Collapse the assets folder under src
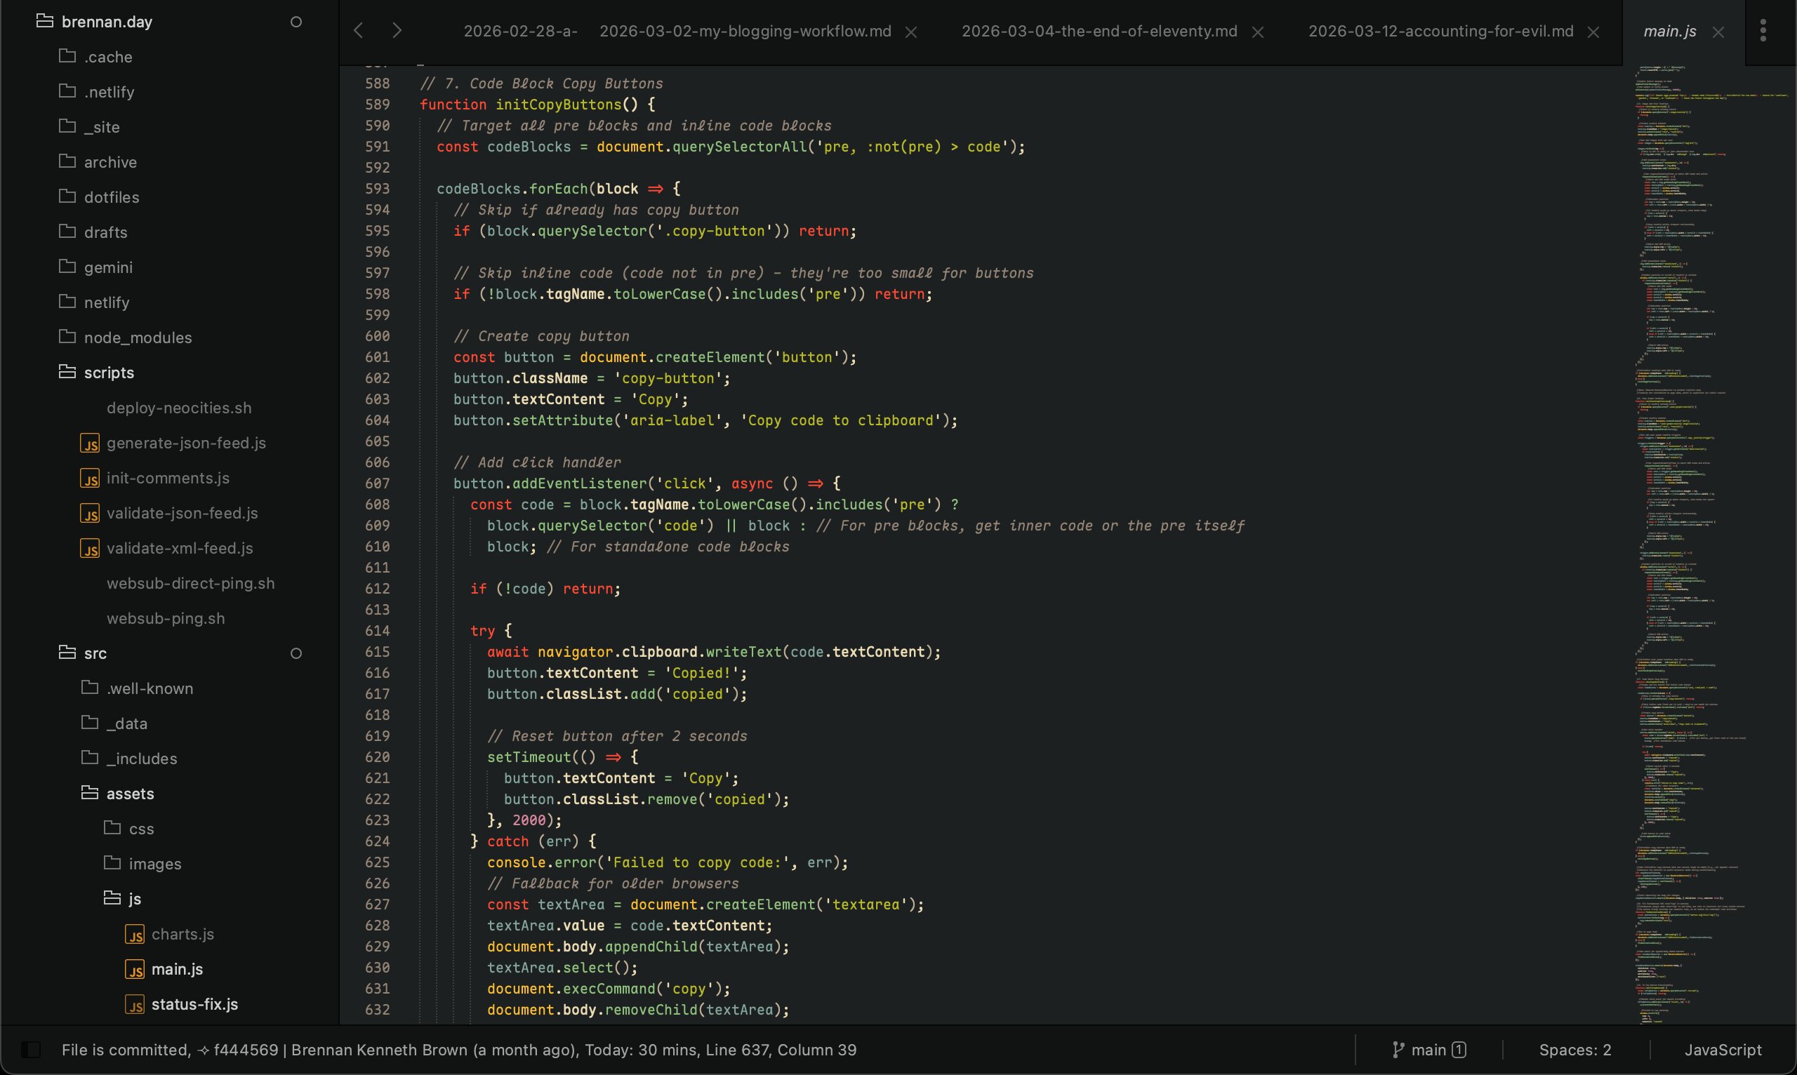1797x1075 pixels. [x=129, y=793]
